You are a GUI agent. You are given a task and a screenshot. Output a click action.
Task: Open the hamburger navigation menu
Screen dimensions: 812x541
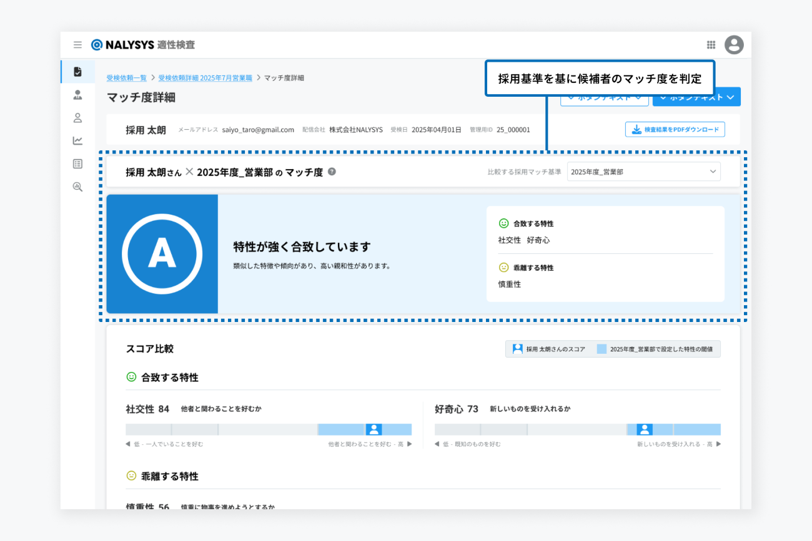click(77, 45)
